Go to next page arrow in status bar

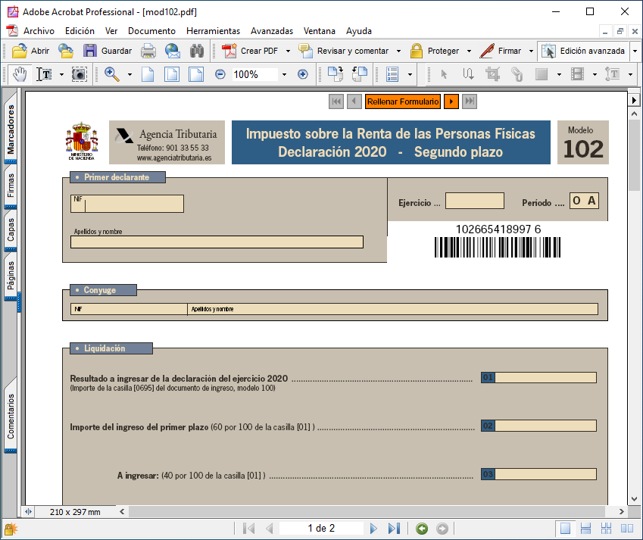click(x=373, y=529)
